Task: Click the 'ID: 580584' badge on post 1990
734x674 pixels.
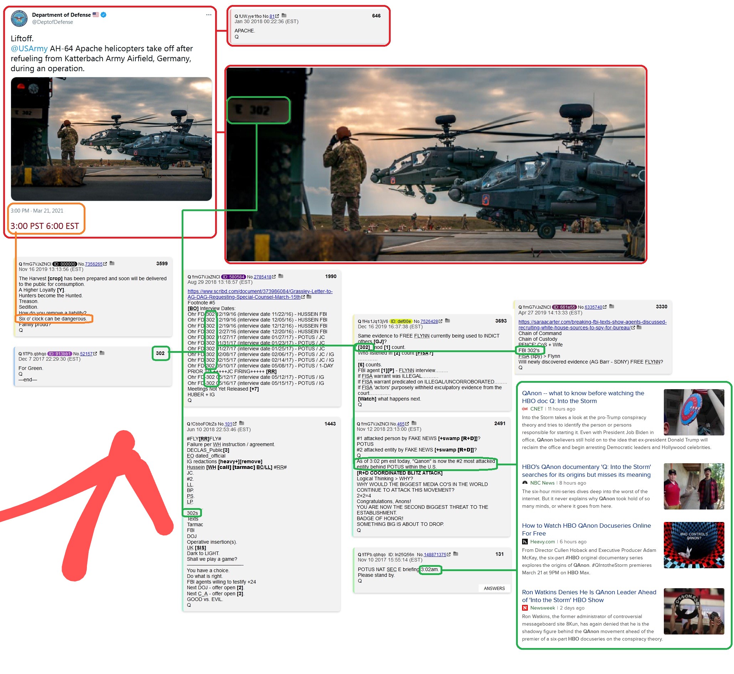Action: 234,277
